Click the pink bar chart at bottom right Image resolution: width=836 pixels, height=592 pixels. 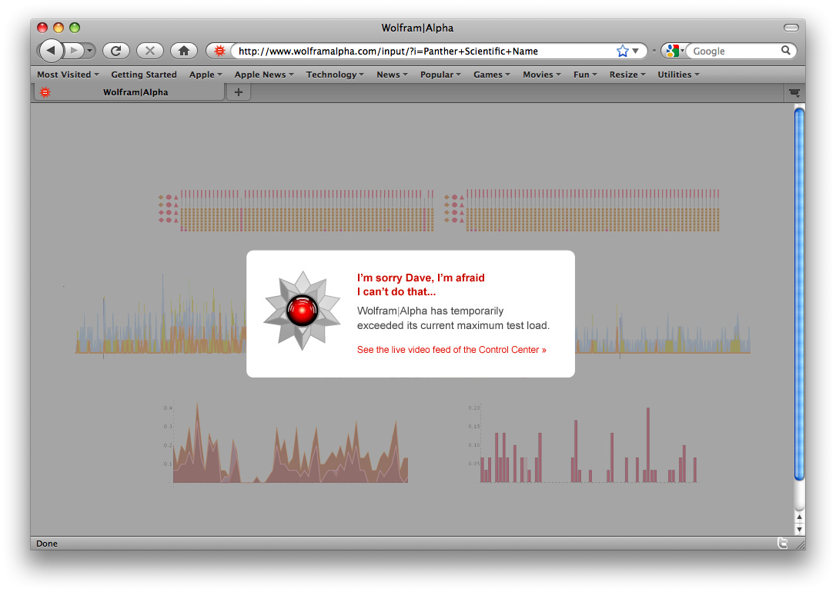pyautogui.click(x=587, y=444)
